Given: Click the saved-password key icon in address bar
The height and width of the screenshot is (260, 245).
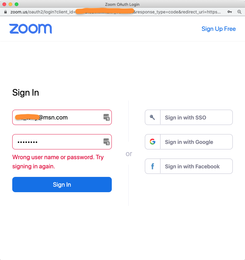Looking at the screenshot, I should [230, 12].
